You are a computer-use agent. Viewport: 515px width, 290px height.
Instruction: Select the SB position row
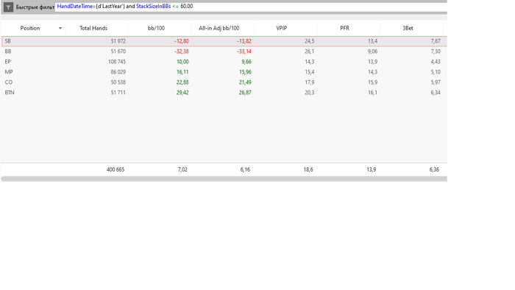pyautogui.click(x=224, y=41)
